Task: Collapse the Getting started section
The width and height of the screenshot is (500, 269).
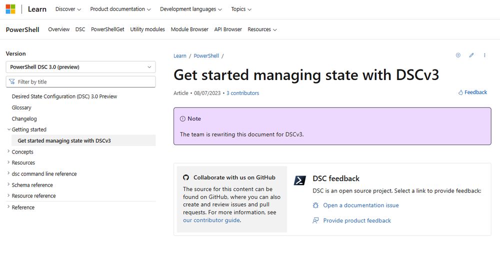Action: 9,129
